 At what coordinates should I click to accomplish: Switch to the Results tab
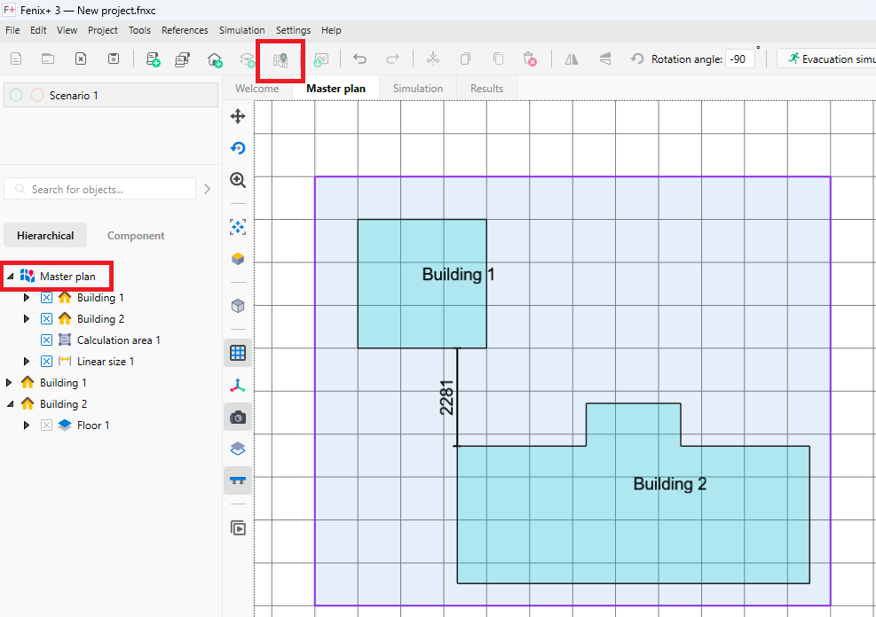tap(486, 89)
